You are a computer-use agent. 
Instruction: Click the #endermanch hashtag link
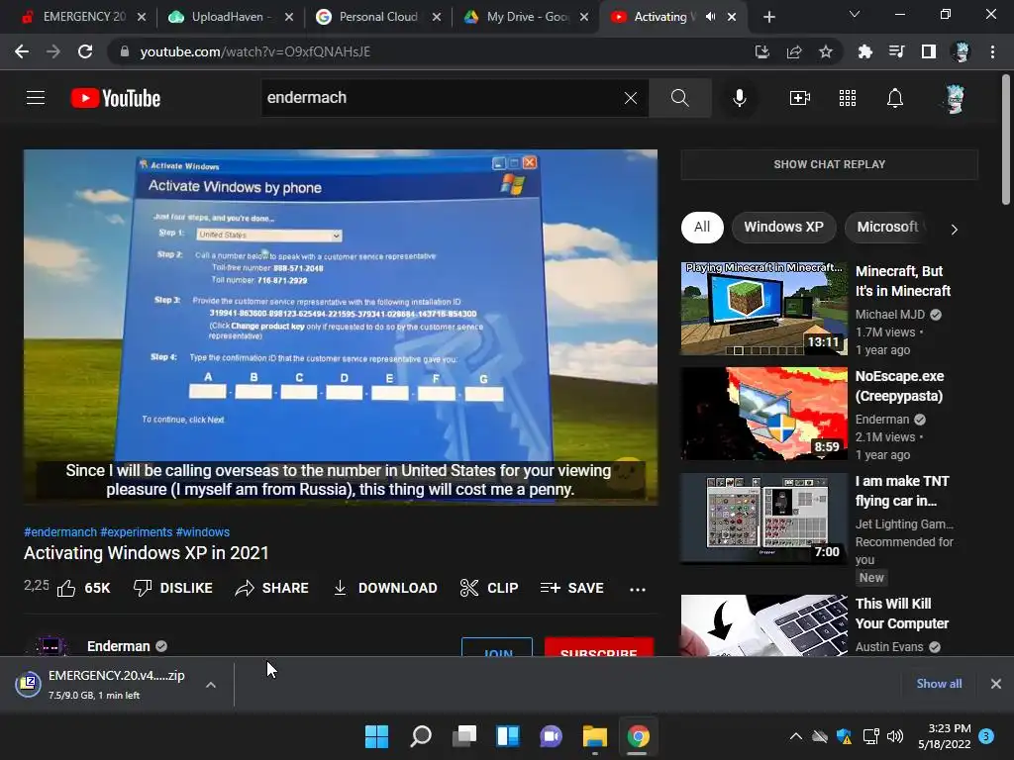(x=60, y=531)
